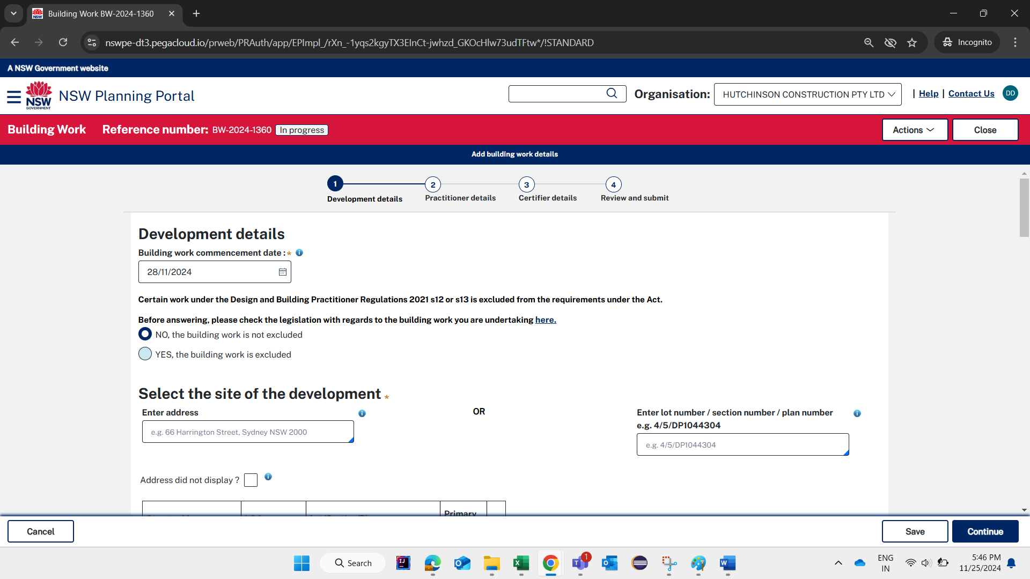Click the scrollbar down arrow
Screen dimensions: 1030x579
coord(1024,510)
